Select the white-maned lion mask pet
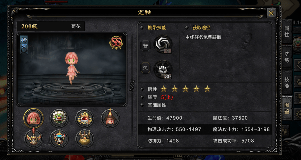 pyautogui.click(x=59, y=118)
